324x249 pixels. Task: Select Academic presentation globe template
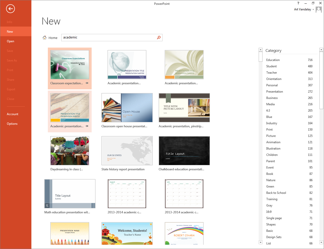coord(127,65)
